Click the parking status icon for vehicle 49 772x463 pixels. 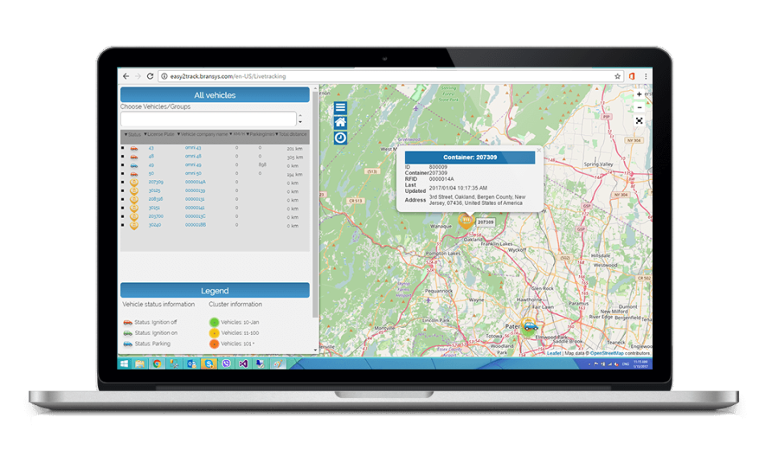[133, 166]
